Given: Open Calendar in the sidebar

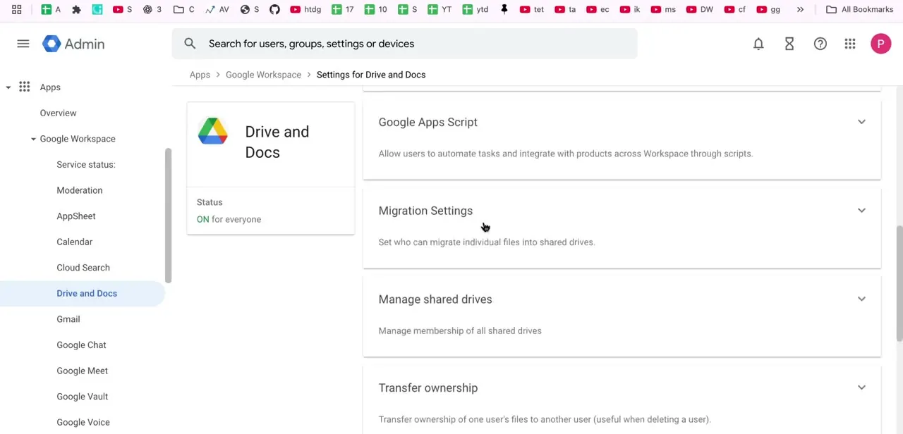Looking at the screenshot, I should tap(75, 242).
